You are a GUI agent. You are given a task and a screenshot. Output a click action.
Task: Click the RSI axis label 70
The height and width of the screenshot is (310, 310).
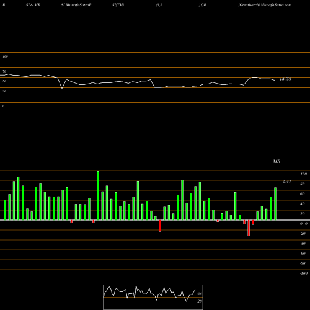pos(4,71)
